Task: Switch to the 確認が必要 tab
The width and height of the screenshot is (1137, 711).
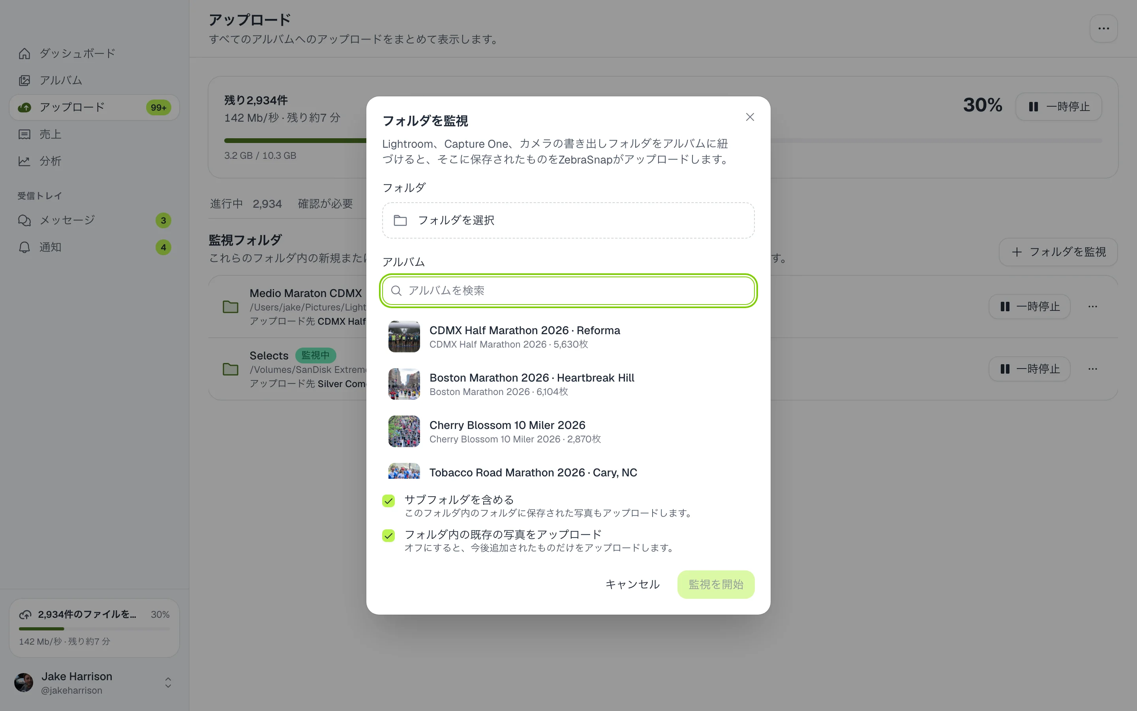Action: coord(325,203)
